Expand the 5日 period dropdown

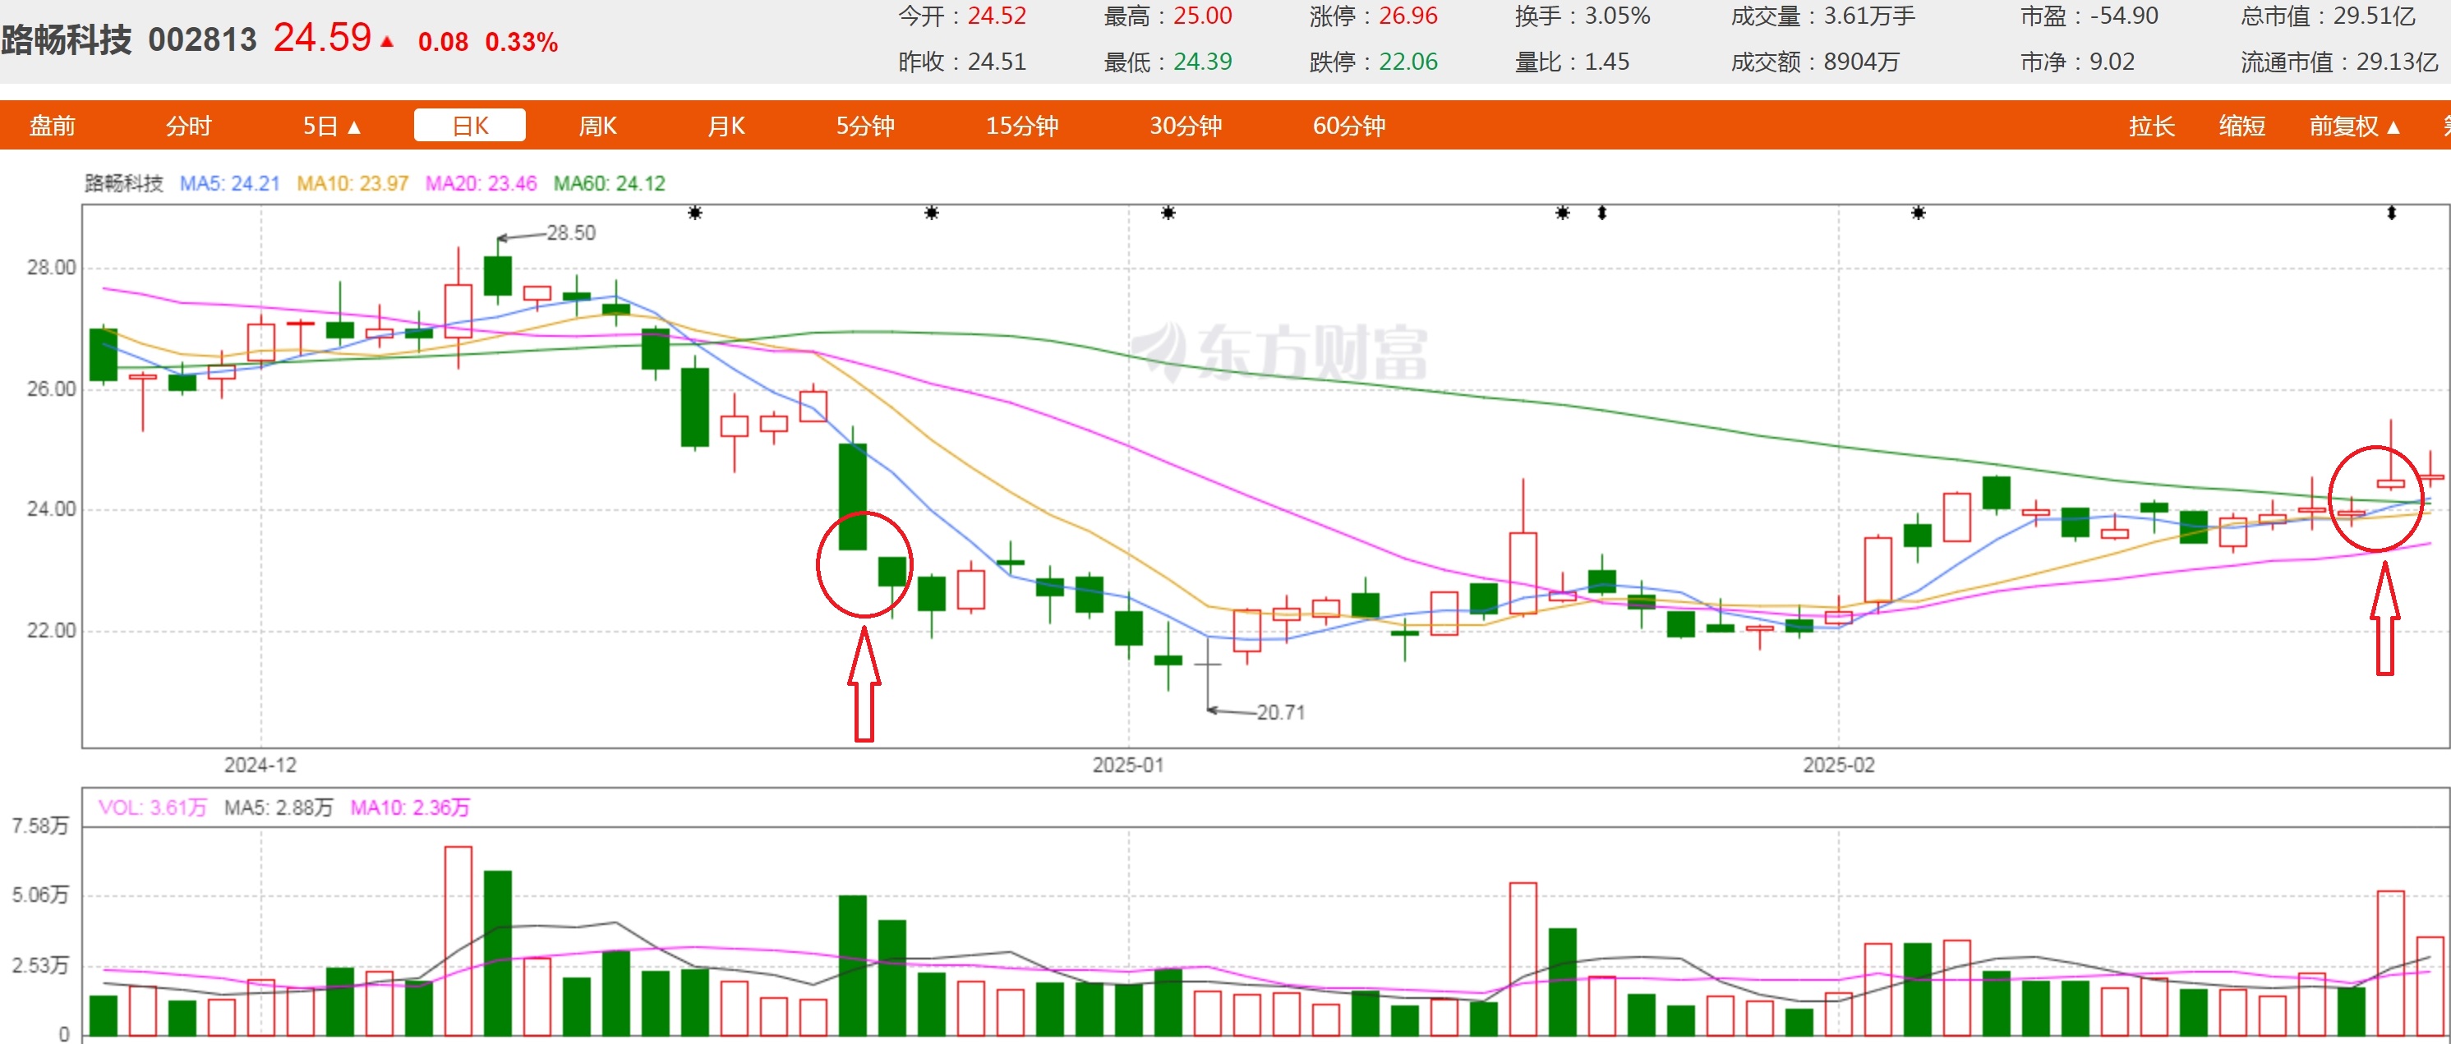point(331,126)
